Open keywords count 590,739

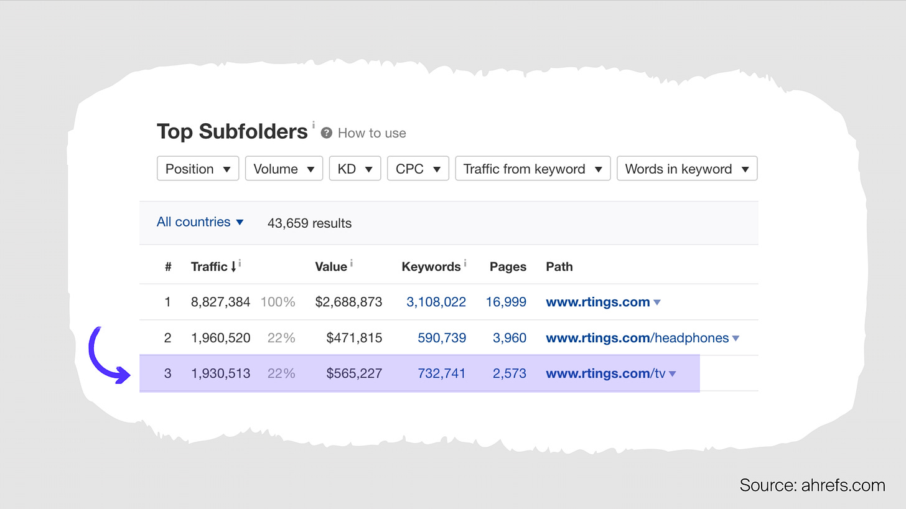(442, 338)
